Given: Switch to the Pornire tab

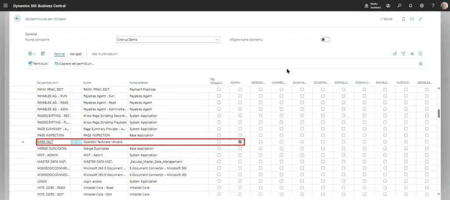Looking at the screenshot, I should tap(59, 54).
